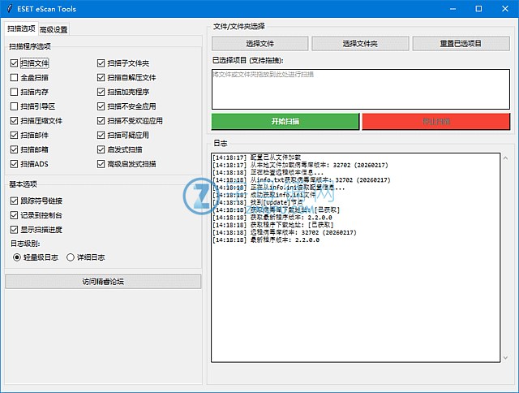
Task: Open the 扫描选项 tab
Action: (x=20, y=29)
